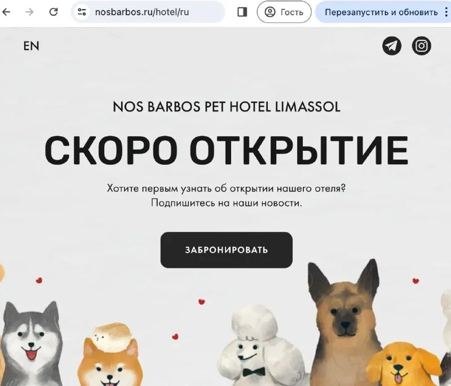451x386 pixels.
Task: Click the Гость profile button
Action: point(284,12)
